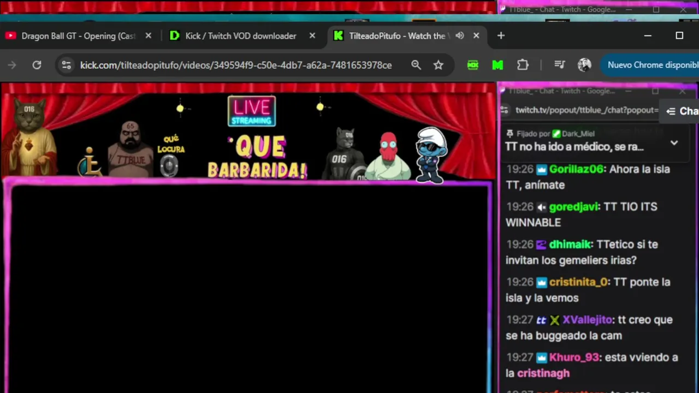Open cristinita_0 user card in chat
Screen dimensions: 699x393
point(578,282)
